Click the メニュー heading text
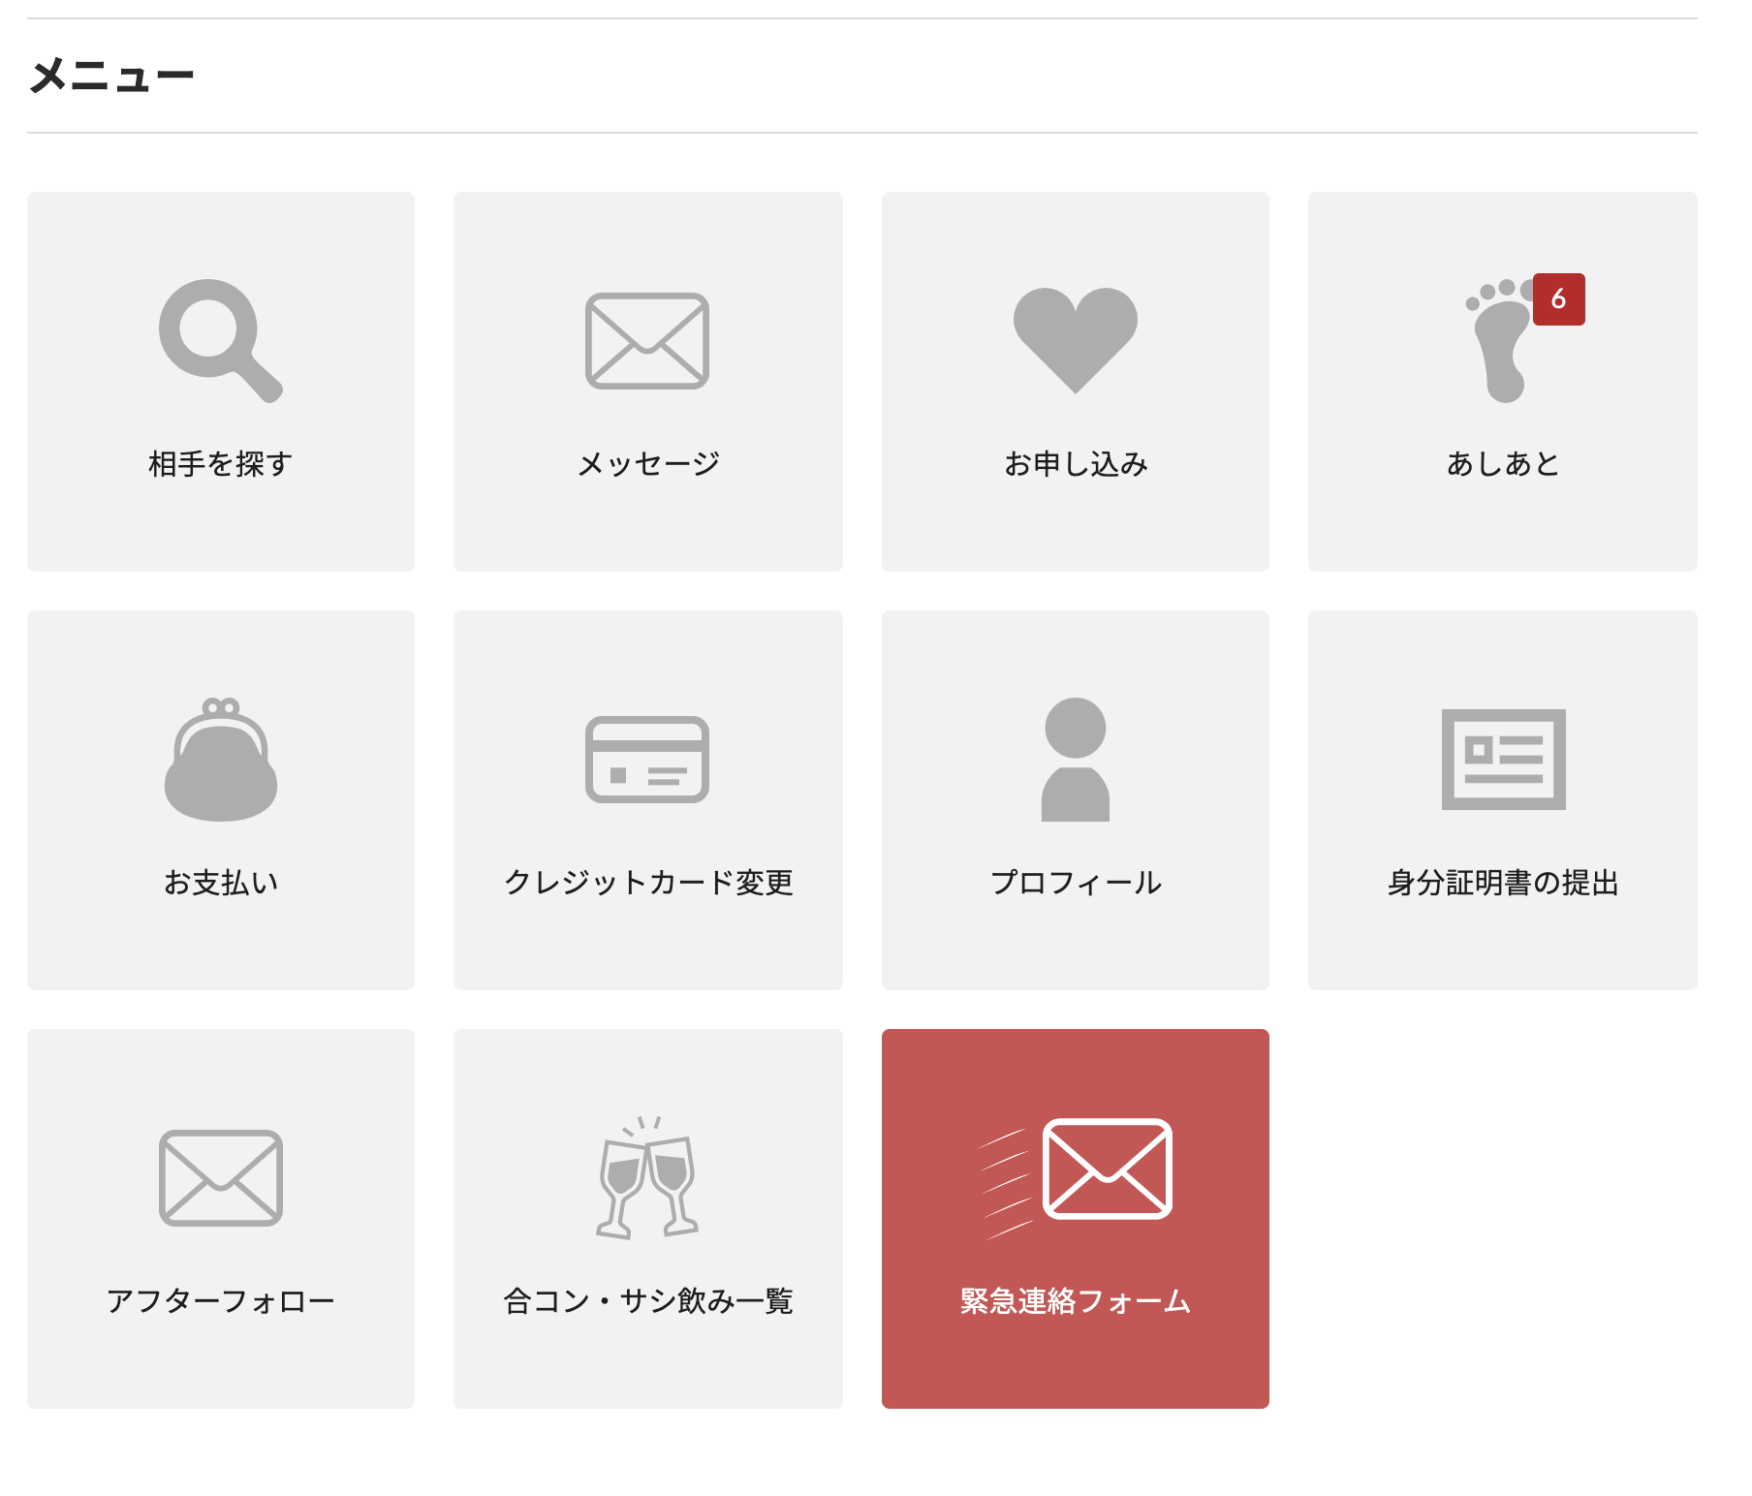Viewport: 1752px width, 1496px height. coord(111,76)
